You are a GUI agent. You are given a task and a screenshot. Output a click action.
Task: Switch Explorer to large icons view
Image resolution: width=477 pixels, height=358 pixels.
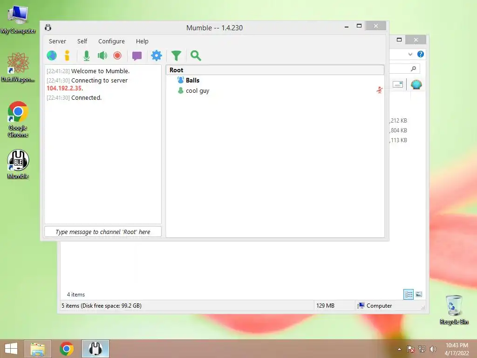click(x=419, y=294)
